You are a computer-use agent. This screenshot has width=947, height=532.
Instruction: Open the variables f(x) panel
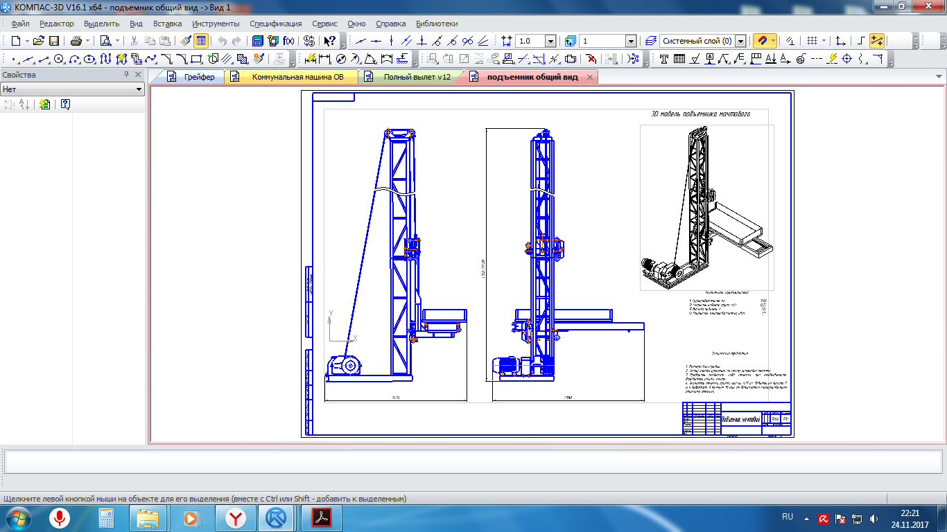click(x=288, y=41)
